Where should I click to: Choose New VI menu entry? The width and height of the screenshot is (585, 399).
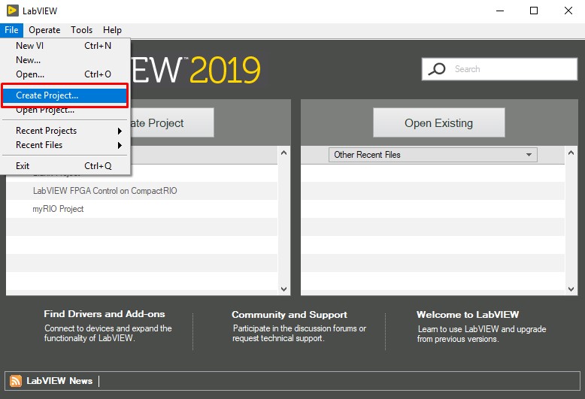(x=30, y=45)
